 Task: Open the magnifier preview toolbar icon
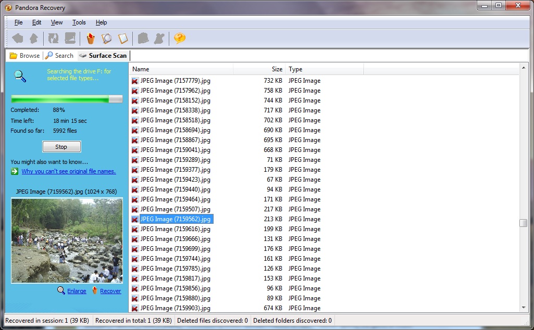(x=107, y=39)
